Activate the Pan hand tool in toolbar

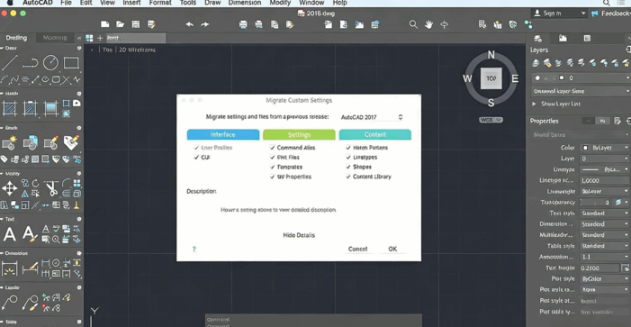428,24
